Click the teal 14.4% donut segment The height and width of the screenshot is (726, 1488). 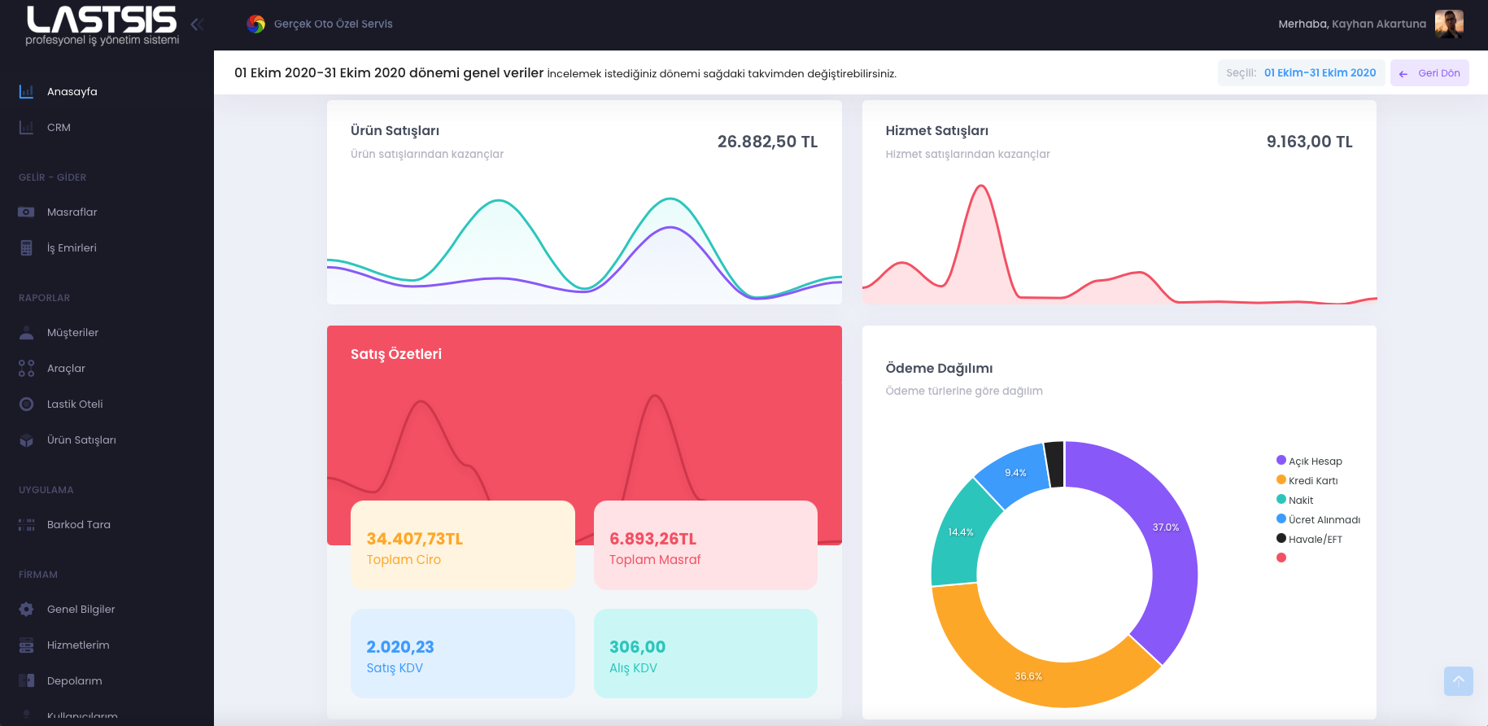[x=962, y=532]
